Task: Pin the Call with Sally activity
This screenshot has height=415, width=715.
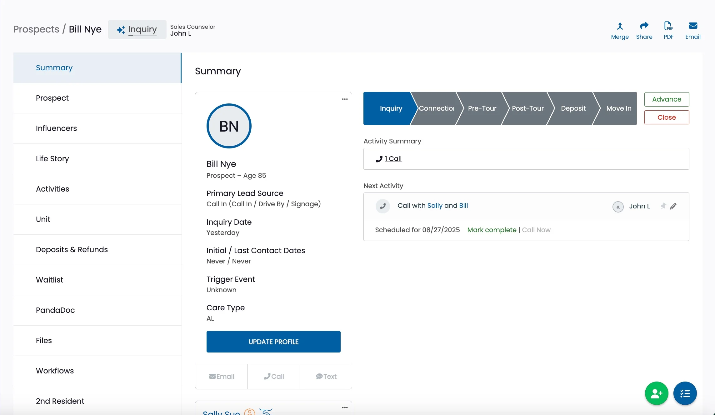Action: (663, 206)
